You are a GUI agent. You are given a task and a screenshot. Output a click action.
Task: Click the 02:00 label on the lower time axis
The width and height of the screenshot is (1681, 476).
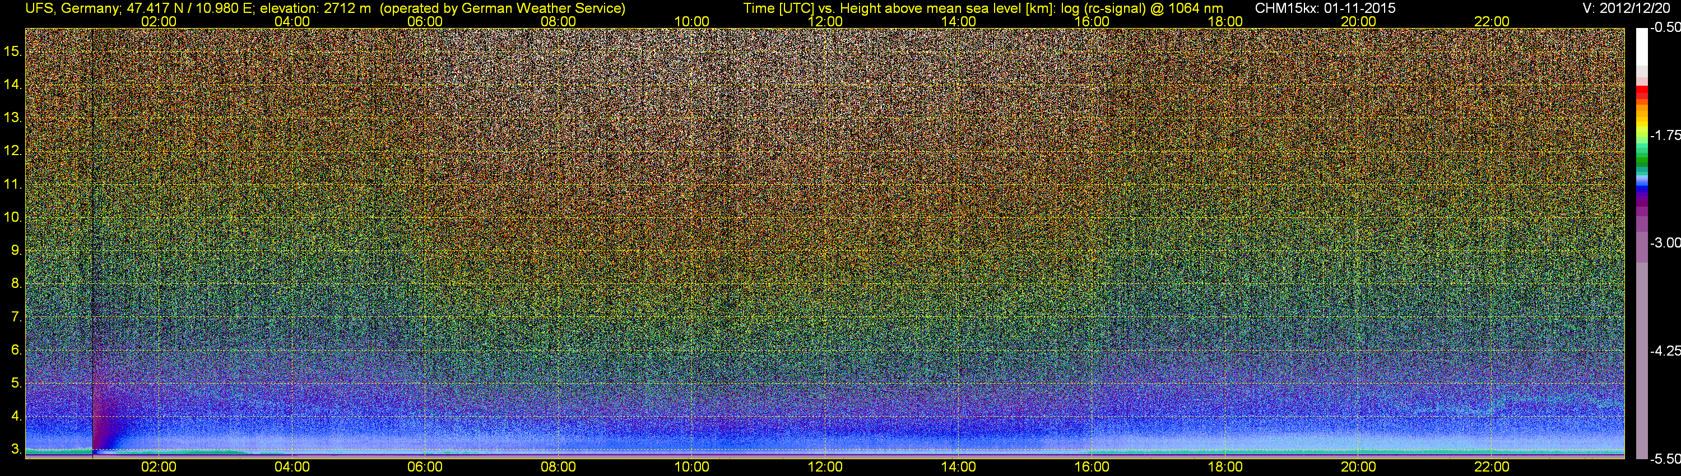[159, 467]
